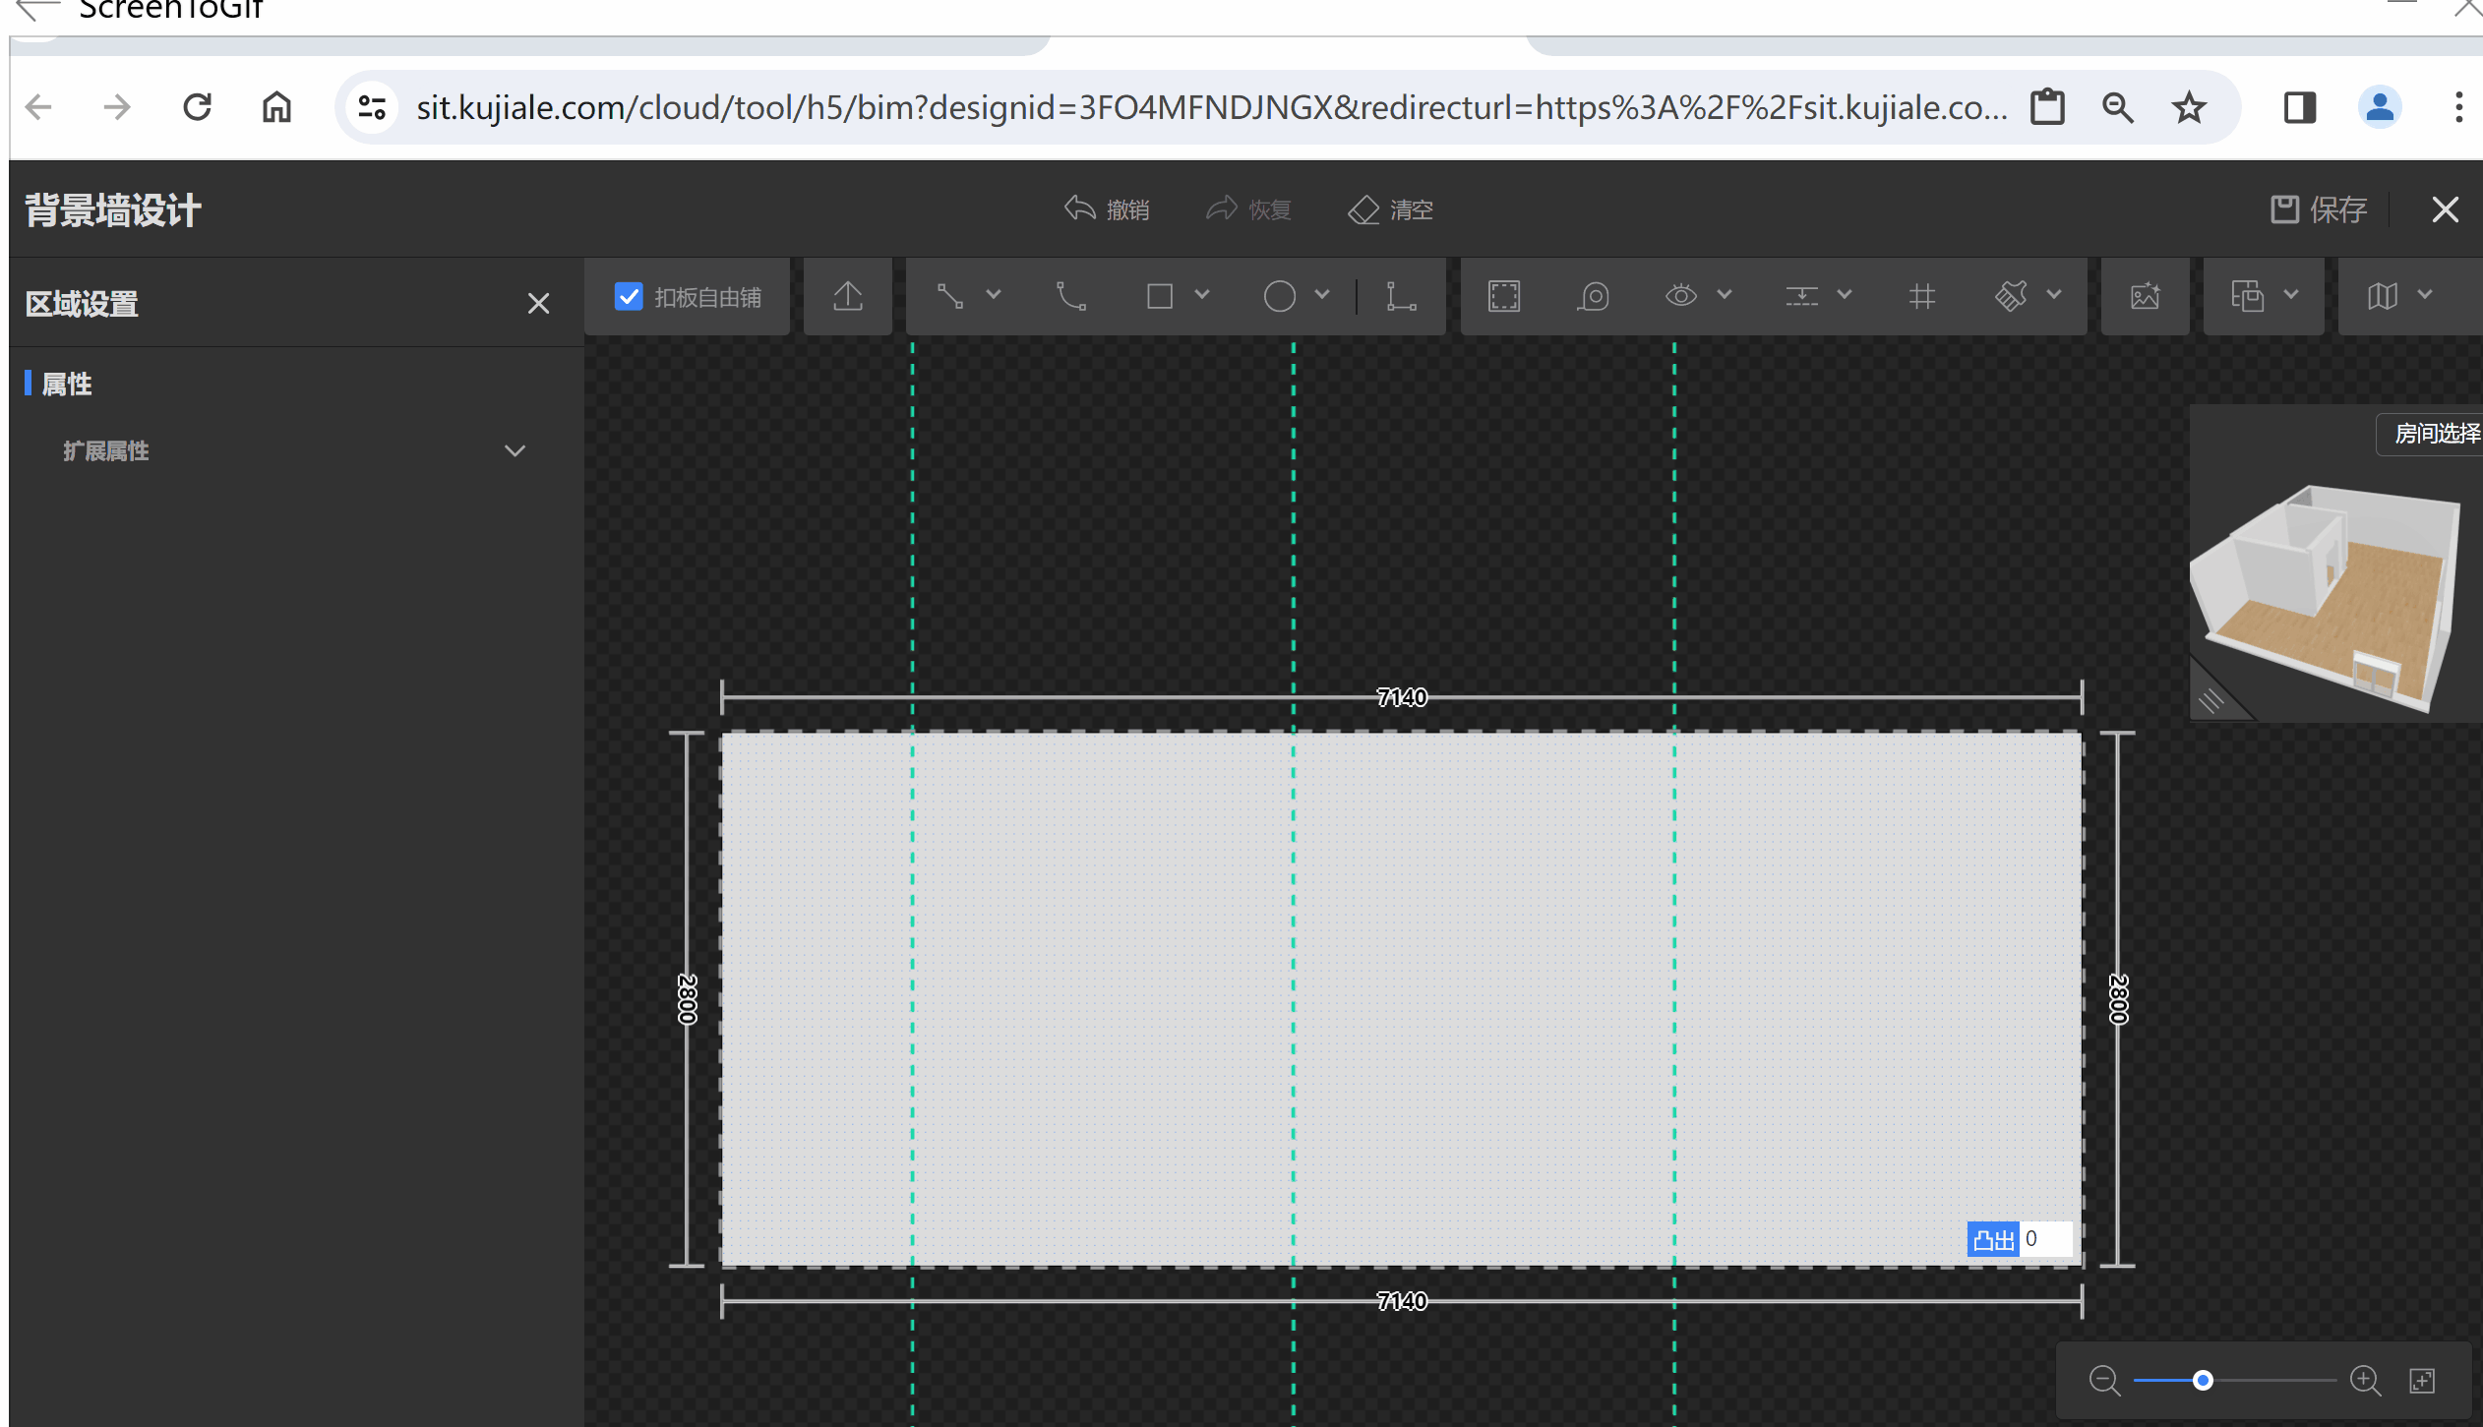The width and height of the screenshot is (2483, 1427).
Task: Open the paint brush tool dropdown arrow
Action: point(2054,295)
